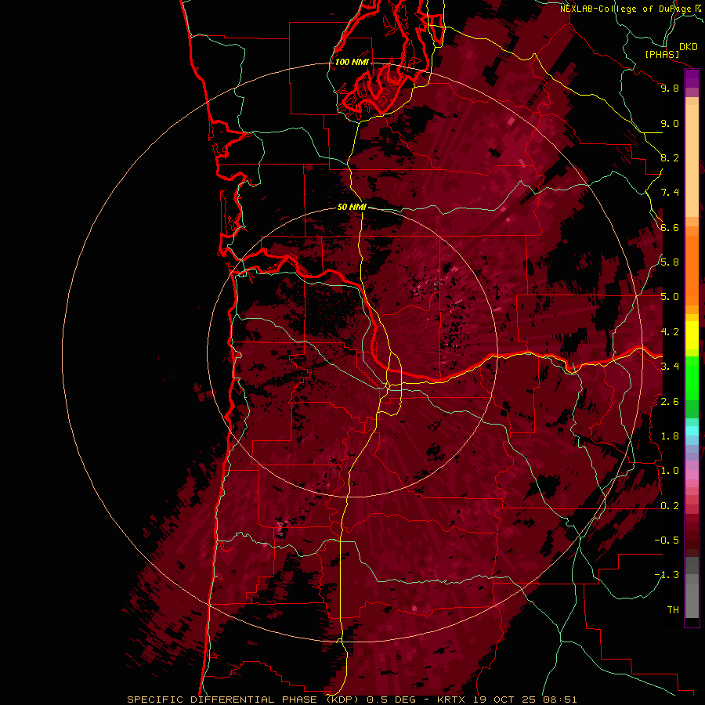This screenshot has height=705, width=705.
Task: Pick the orange segment of color scale
Action: point(692,269)
